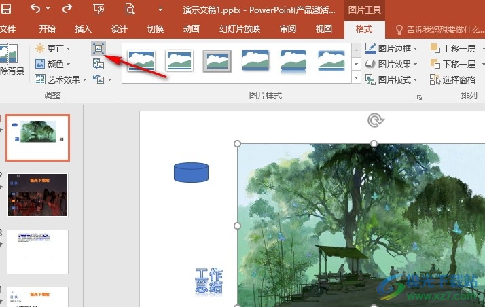Apply the fourth picture style thumbnail
Image resolution: width=485 pixels, height=307 pixels.
point(255,60)
